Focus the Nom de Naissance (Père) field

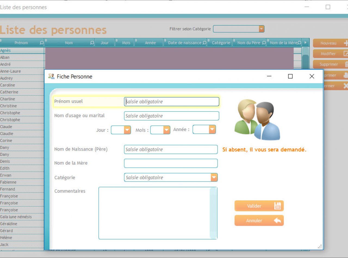click(x=171, y=149)
